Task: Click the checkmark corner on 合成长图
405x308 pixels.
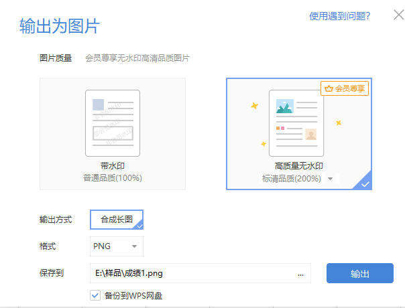Action: (139, 227)
